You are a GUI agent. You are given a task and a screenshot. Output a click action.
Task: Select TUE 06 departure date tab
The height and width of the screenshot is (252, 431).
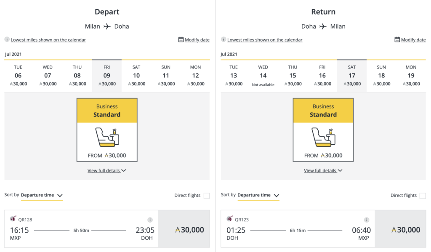[x=18, y=76]
